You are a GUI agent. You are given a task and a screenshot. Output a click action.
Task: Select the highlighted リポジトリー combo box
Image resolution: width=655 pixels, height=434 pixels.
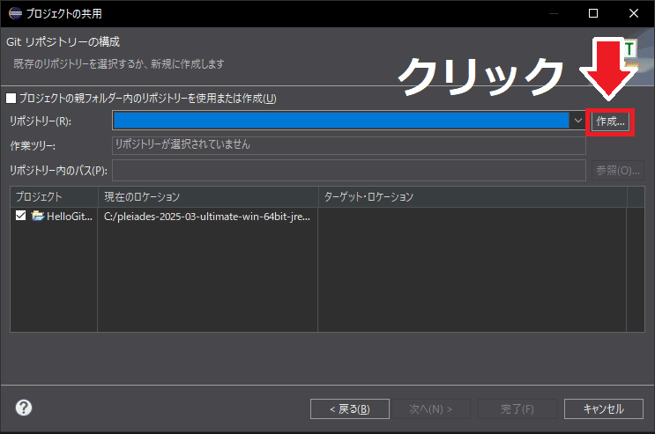pos(342,121)
